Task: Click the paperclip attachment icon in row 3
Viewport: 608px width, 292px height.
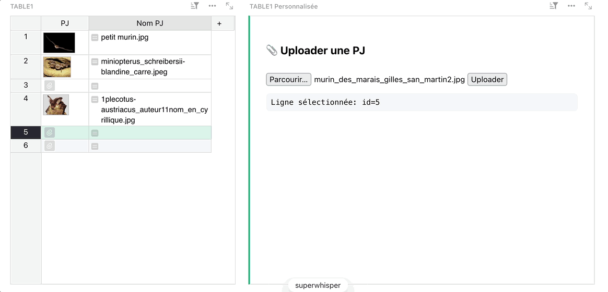Action: [x=49, y=86]
